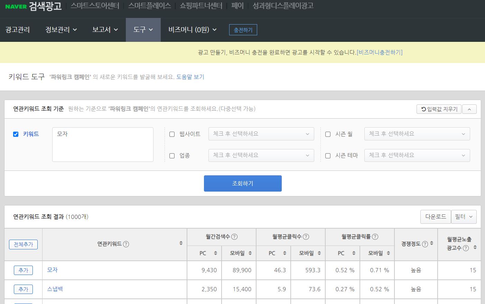Click the 593.3 mobile clicks cell
This screenshot has height=304, width=485.
click(x=308, y=270)
